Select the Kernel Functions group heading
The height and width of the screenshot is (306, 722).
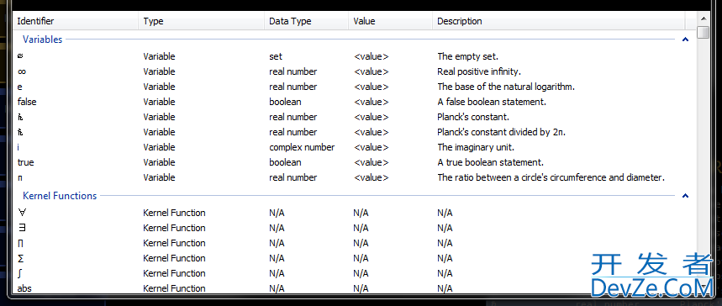point(60,196)
